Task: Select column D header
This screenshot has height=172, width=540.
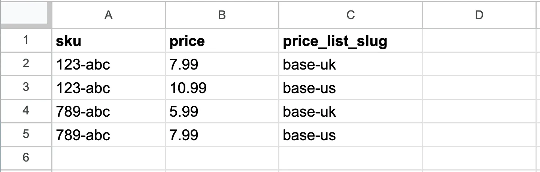Action: pos(479,15)
